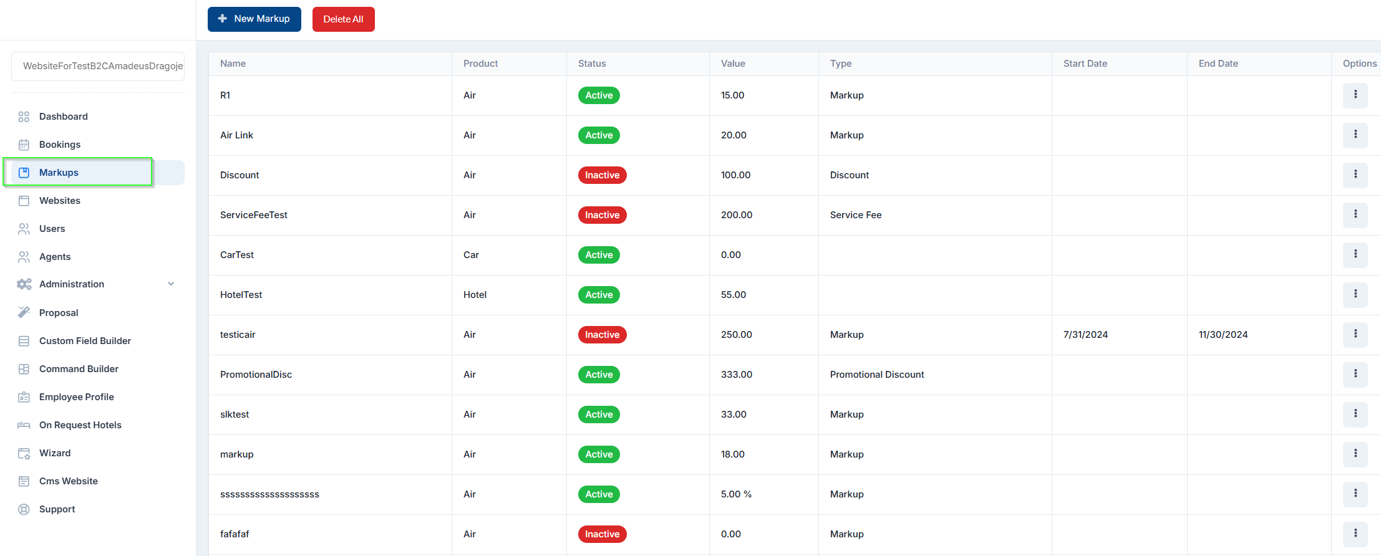
Task: Click the Dashboard grid icon
Action: coord(24,117)
